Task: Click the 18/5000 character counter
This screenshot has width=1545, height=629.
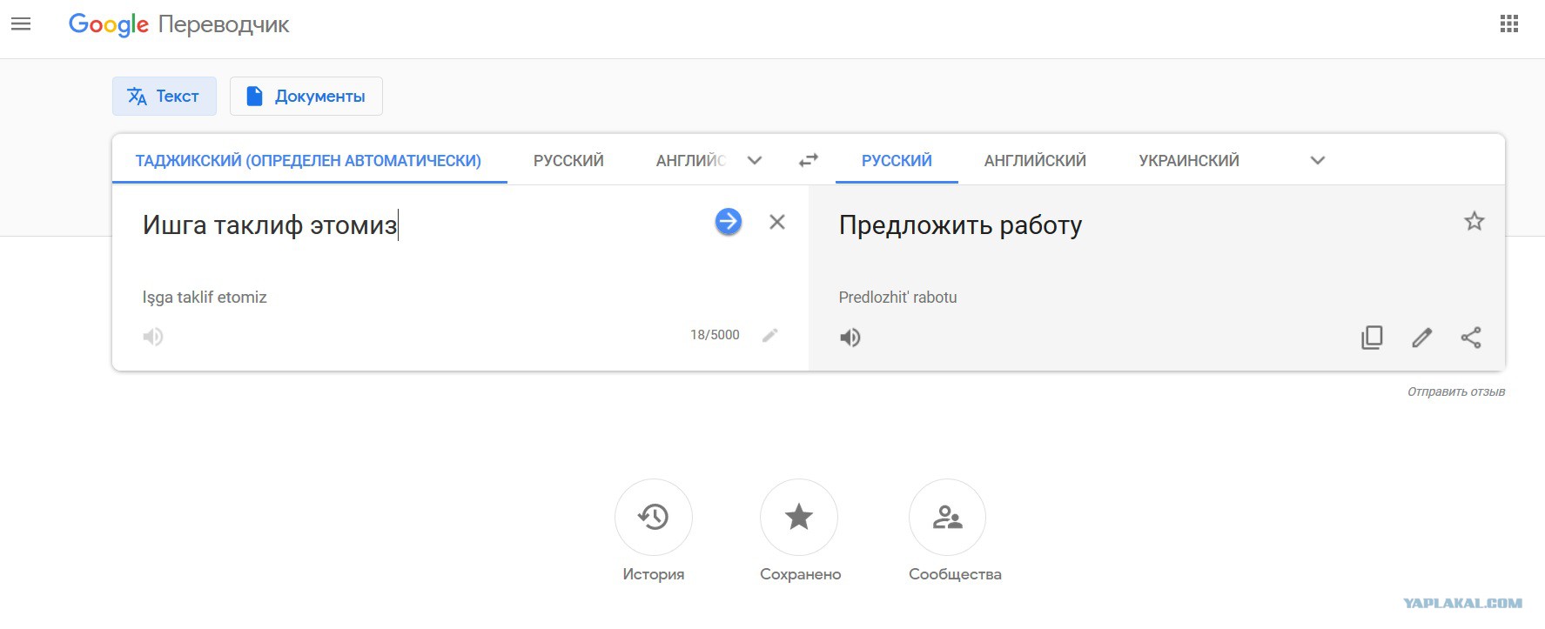Action: tap(715, 335)
